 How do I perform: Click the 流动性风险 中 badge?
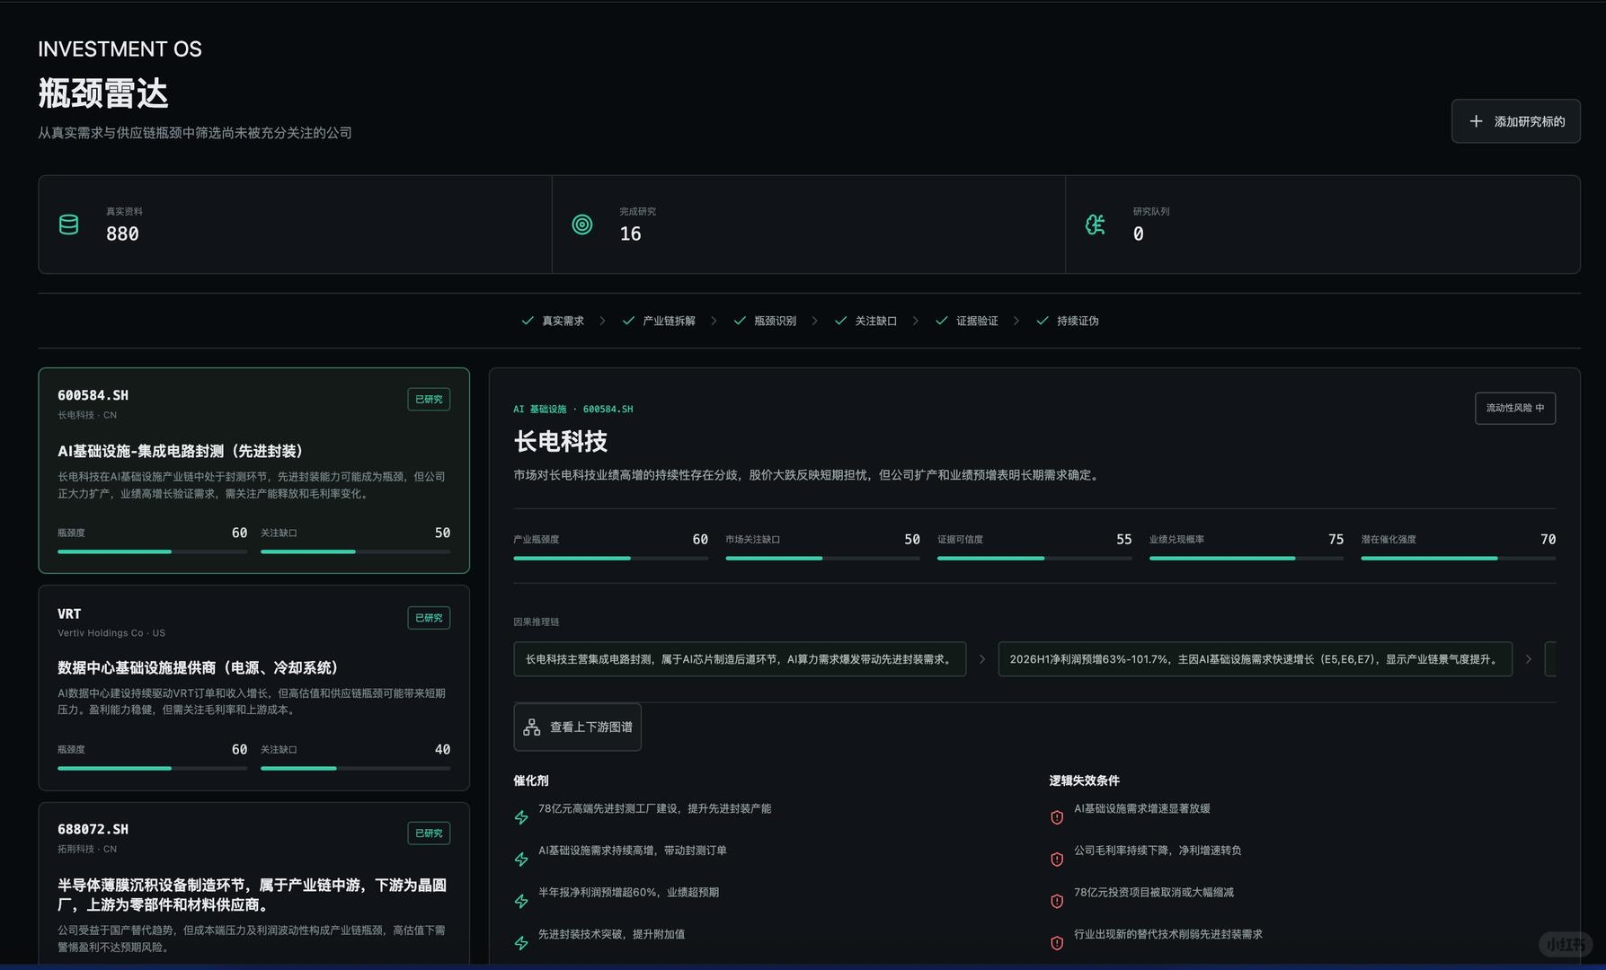1515,408
